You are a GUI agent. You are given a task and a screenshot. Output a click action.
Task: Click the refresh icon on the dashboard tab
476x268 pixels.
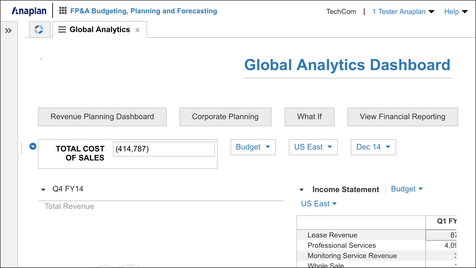click(39, 30)
